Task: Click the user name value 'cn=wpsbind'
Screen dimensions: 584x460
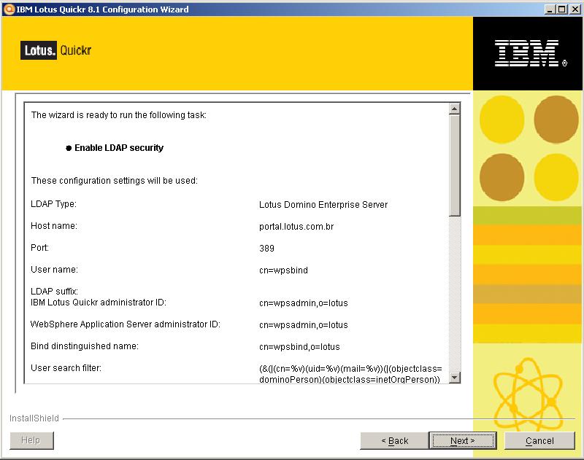Action: pos(283,270)
